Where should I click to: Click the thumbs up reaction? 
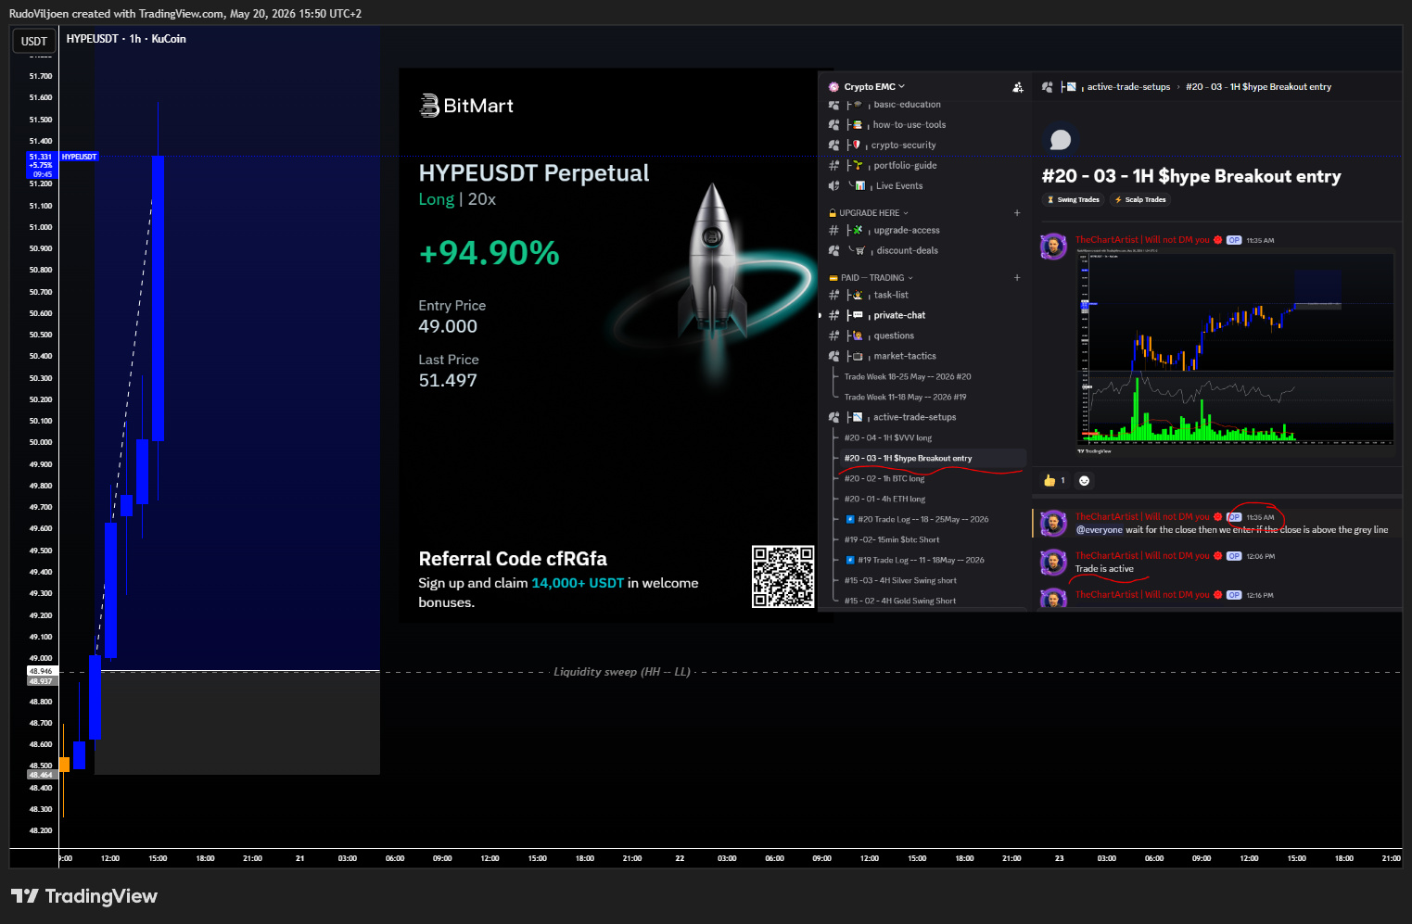point(1055,481)
